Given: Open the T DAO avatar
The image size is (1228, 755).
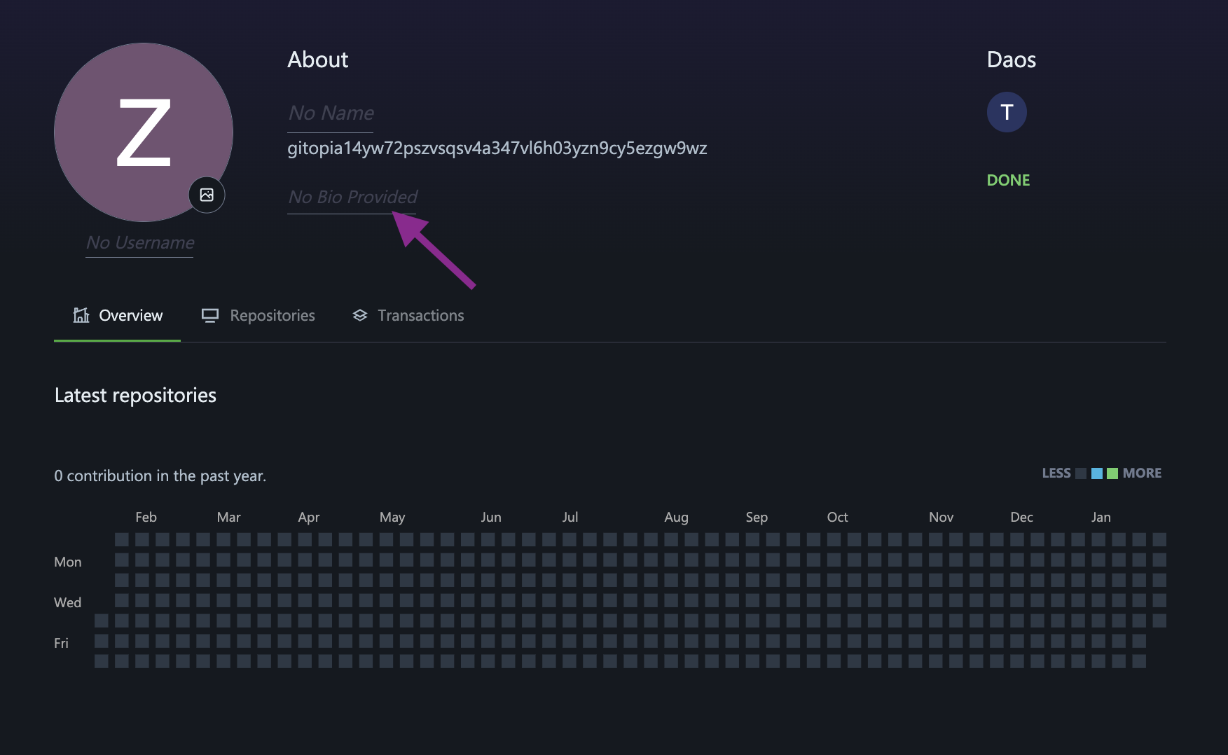Looking at the screenshot, I should [x=1007, y=112].
